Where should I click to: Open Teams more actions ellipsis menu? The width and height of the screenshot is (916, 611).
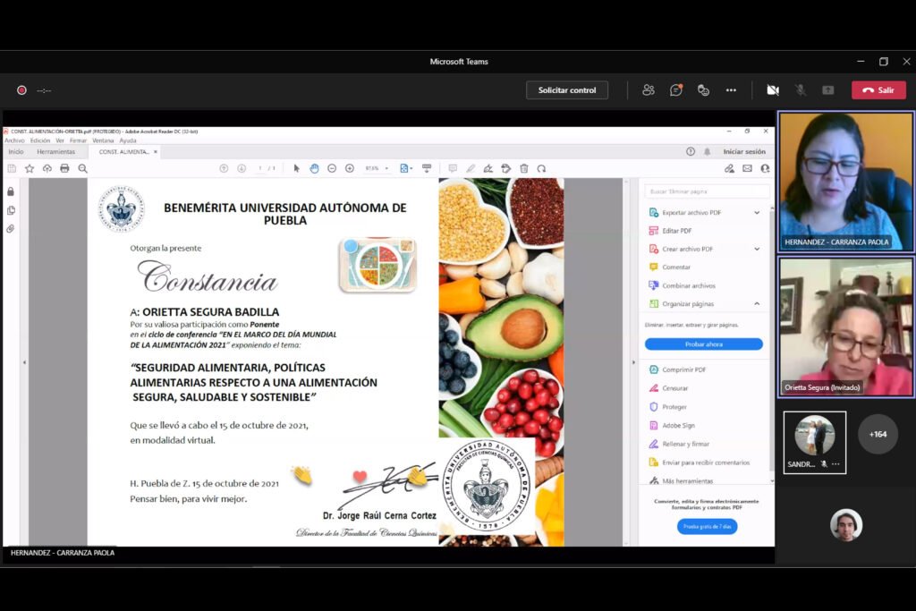click(x=731, y=90)
